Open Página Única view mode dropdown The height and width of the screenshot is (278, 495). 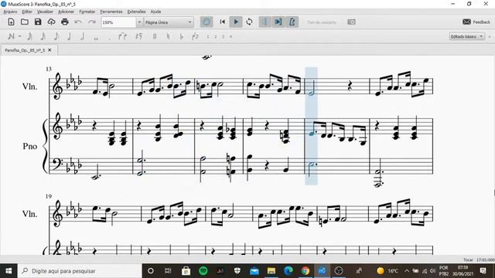[169, 22]
